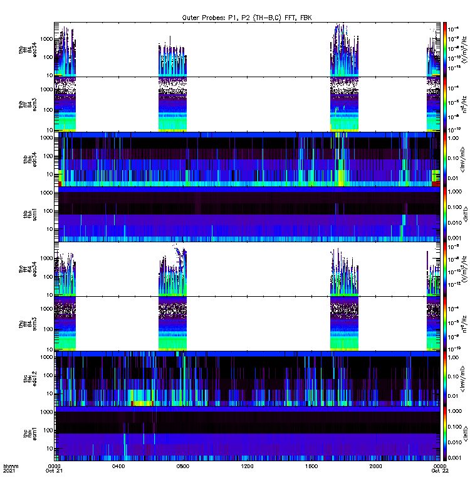Select the thc fbk scm1 panel label
Image resolution: width=470 pixels, height=502 pixels.
tap(29, 434)
